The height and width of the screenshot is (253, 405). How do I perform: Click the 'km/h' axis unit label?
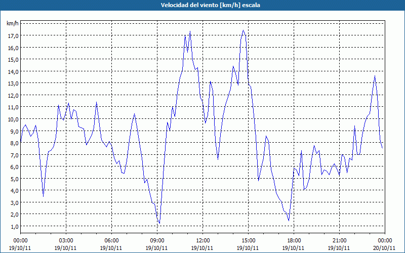tap(13, 24)
